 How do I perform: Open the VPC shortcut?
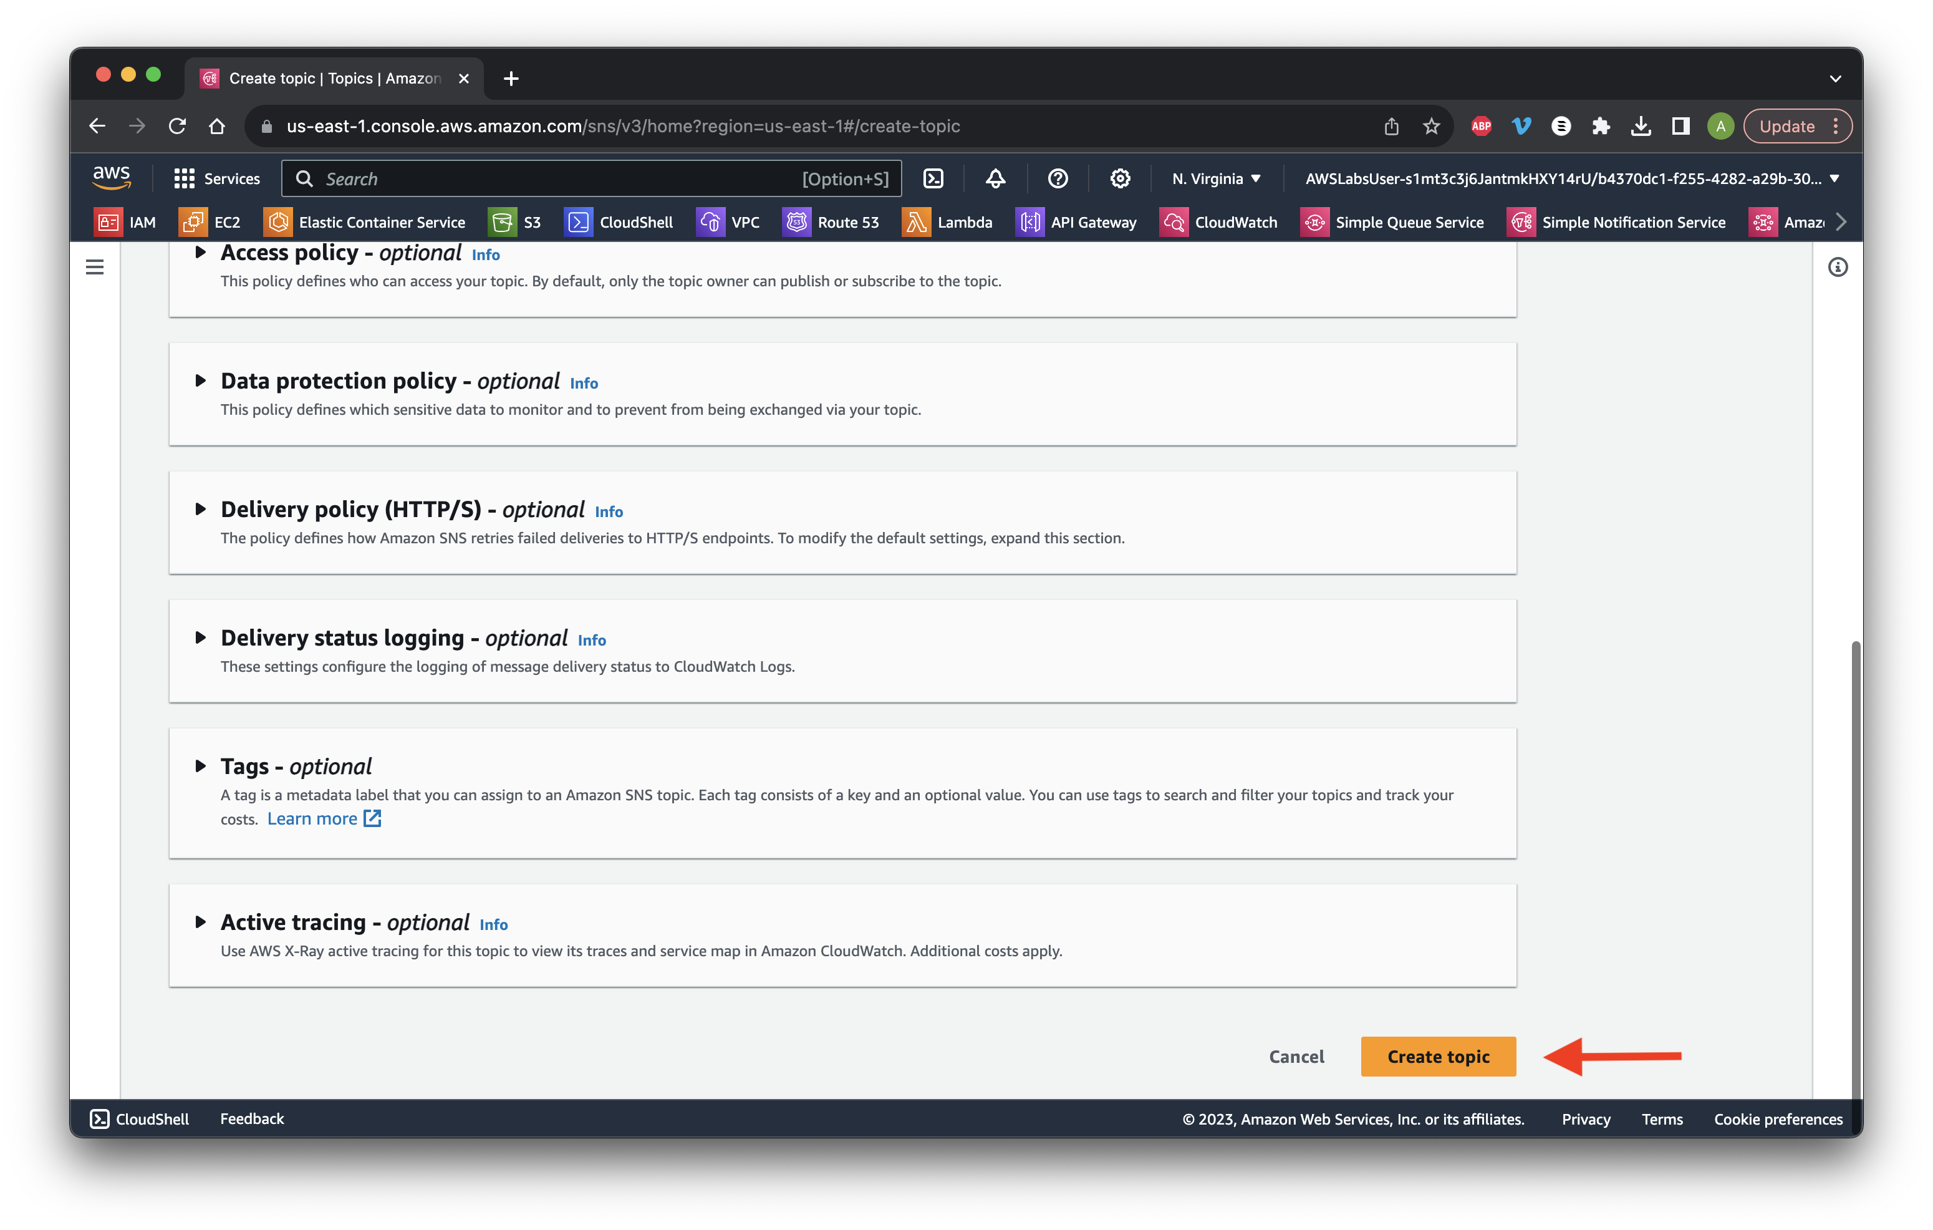(x=728, y=223)
